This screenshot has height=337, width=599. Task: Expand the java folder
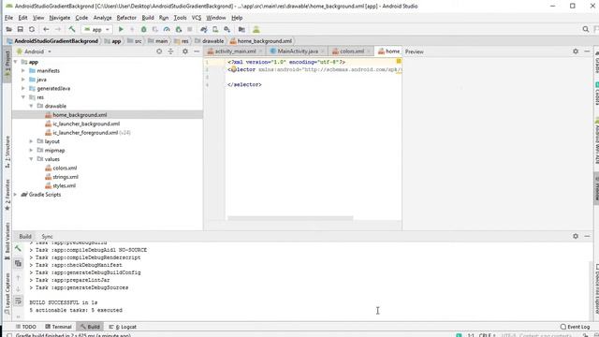[x=22, y=80]
